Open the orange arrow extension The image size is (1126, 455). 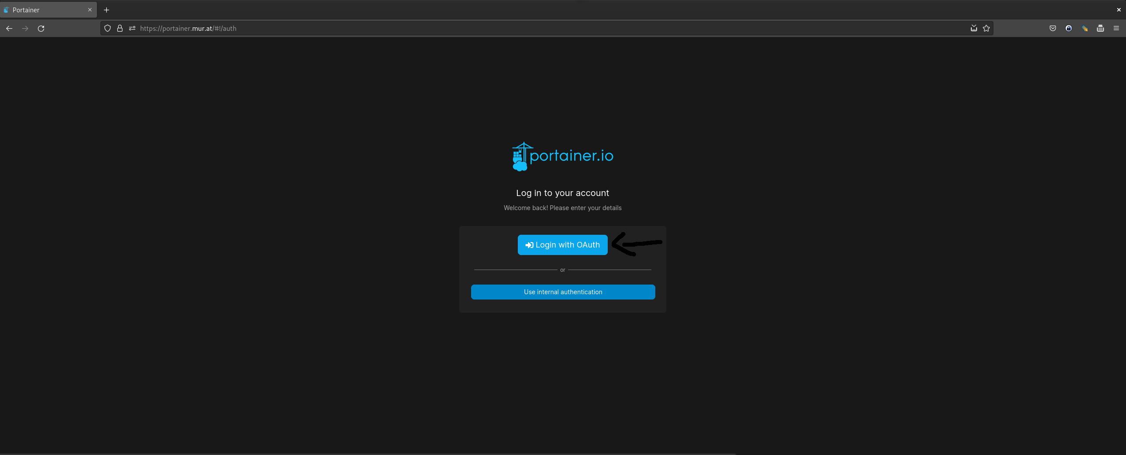(1085, 29)
